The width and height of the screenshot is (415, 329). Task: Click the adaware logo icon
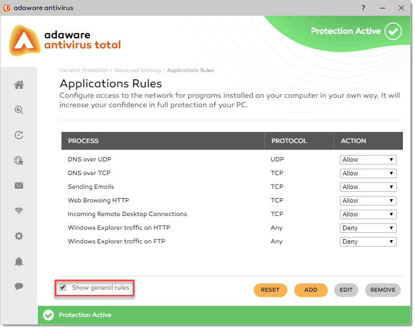[24, 40]
